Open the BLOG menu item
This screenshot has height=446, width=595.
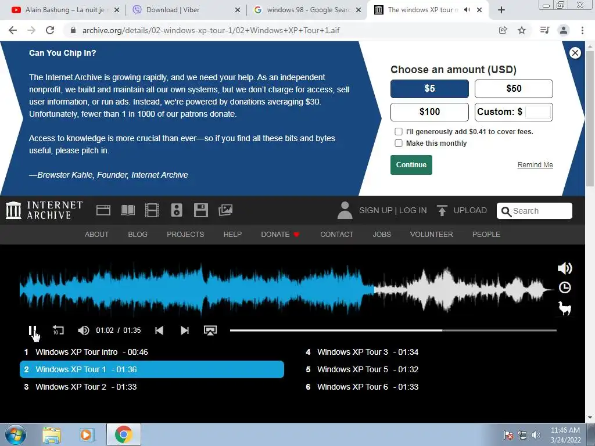(x=138, y=235)
